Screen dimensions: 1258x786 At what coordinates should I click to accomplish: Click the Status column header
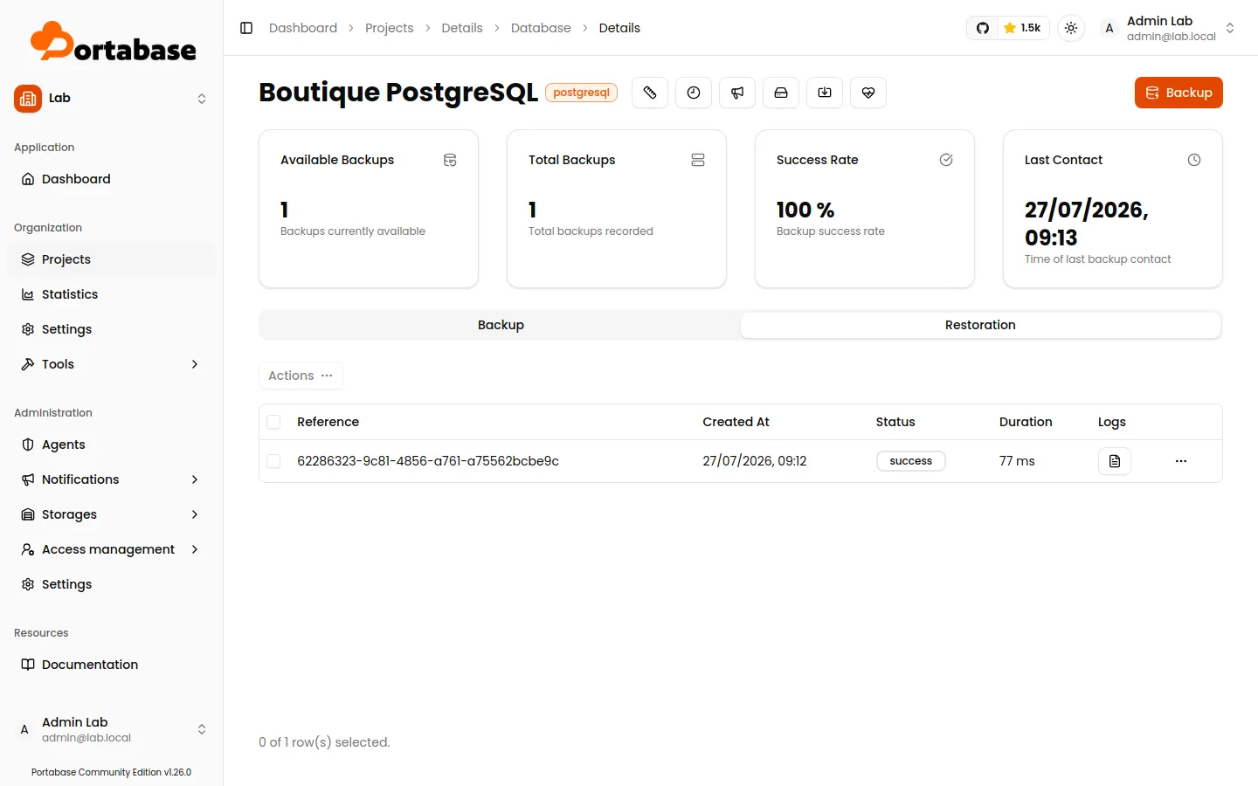point(895,422)
